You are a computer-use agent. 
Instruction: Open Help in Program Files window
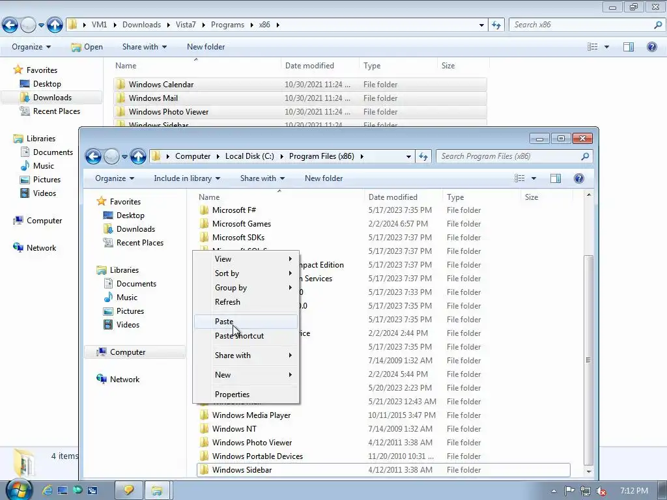pyautogui.click(x=578, y=178)
